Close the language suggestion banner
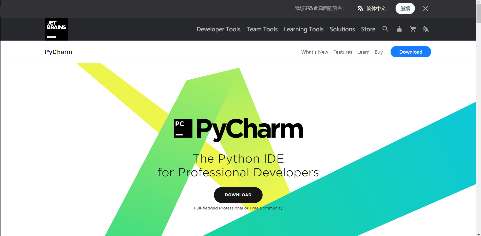 tap(425, 9)
